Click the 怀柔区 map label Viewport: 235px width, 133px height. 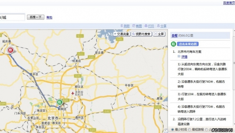pos(77,61)
